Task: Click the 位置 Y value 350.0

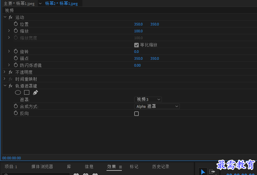Action: coord(155,24)
